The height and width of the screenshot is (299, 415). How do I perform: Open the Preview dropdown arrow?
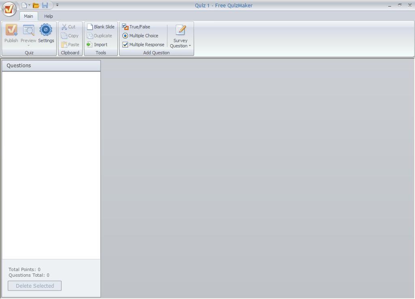tap(28, 45)
